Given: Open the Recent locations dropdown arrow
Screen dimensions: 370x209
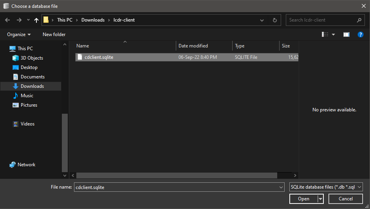Looking at the screenshot, I should [28, 20].
